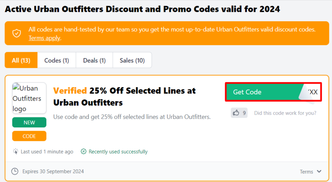
Task: Click the shield checkmark icon in orange banner
Action: 16,33
